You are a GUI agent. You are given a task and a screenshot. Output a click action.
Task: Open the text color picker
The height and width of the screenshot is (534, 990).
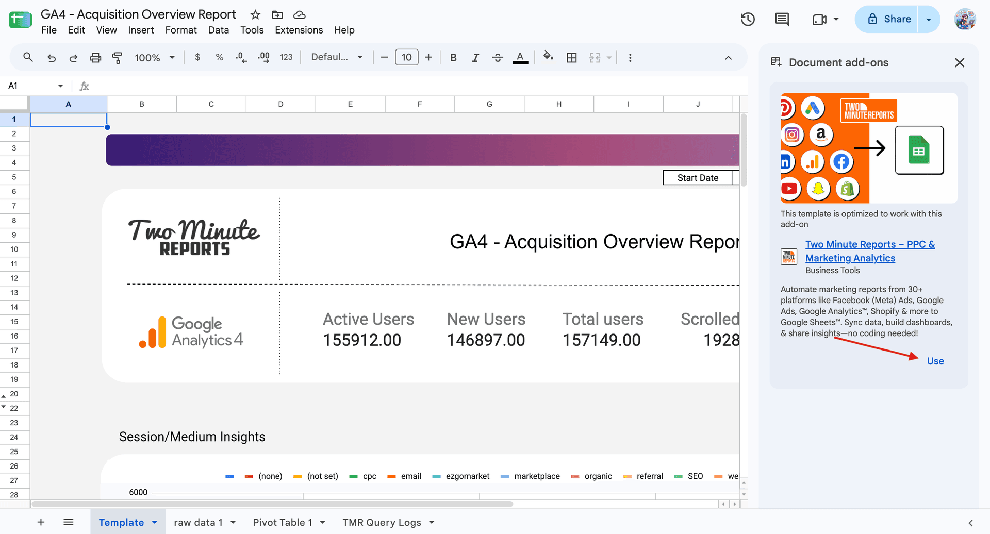tap(520, 57)
